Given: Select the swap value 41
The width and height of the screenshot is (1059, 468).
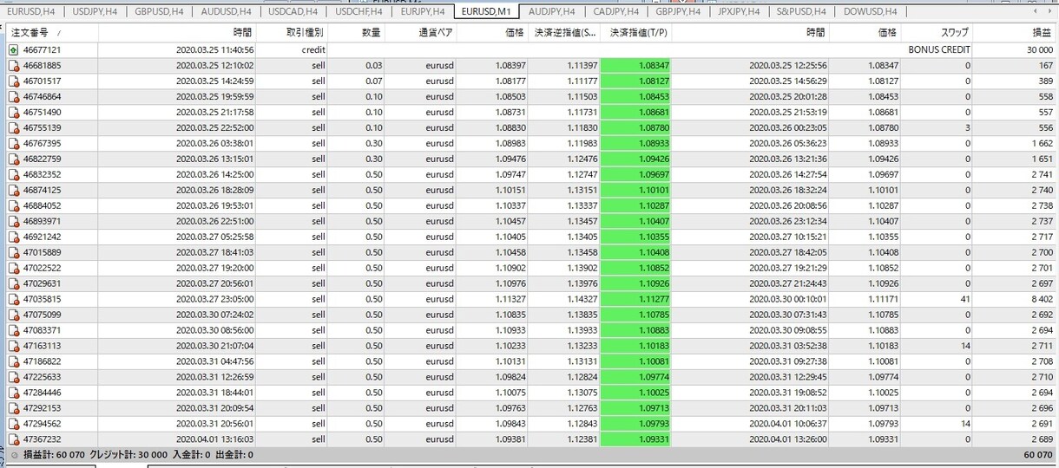Looking at the screenshot, I should pos(965,300).
